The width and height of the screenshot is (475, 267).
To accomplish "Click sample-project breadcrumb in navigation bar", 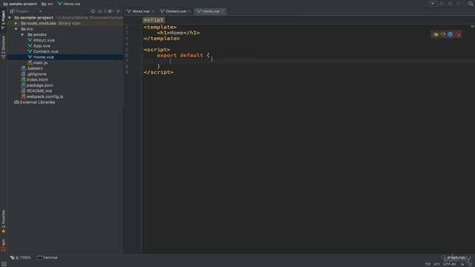I will coord(20,4).
